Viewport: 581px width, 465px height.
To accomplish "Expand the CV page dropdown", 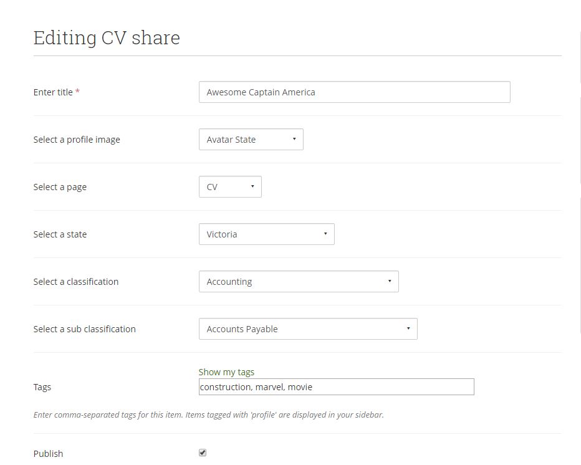I will (x=230, y=187).
